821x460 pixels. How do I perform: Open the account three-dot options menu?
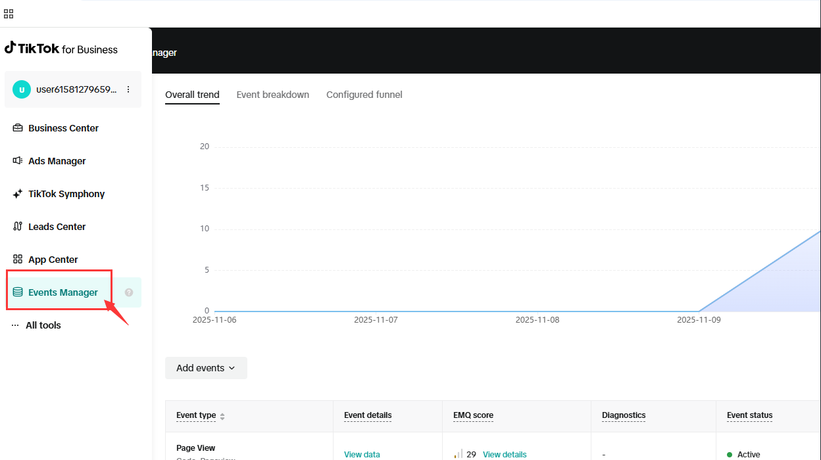[128, 89]
